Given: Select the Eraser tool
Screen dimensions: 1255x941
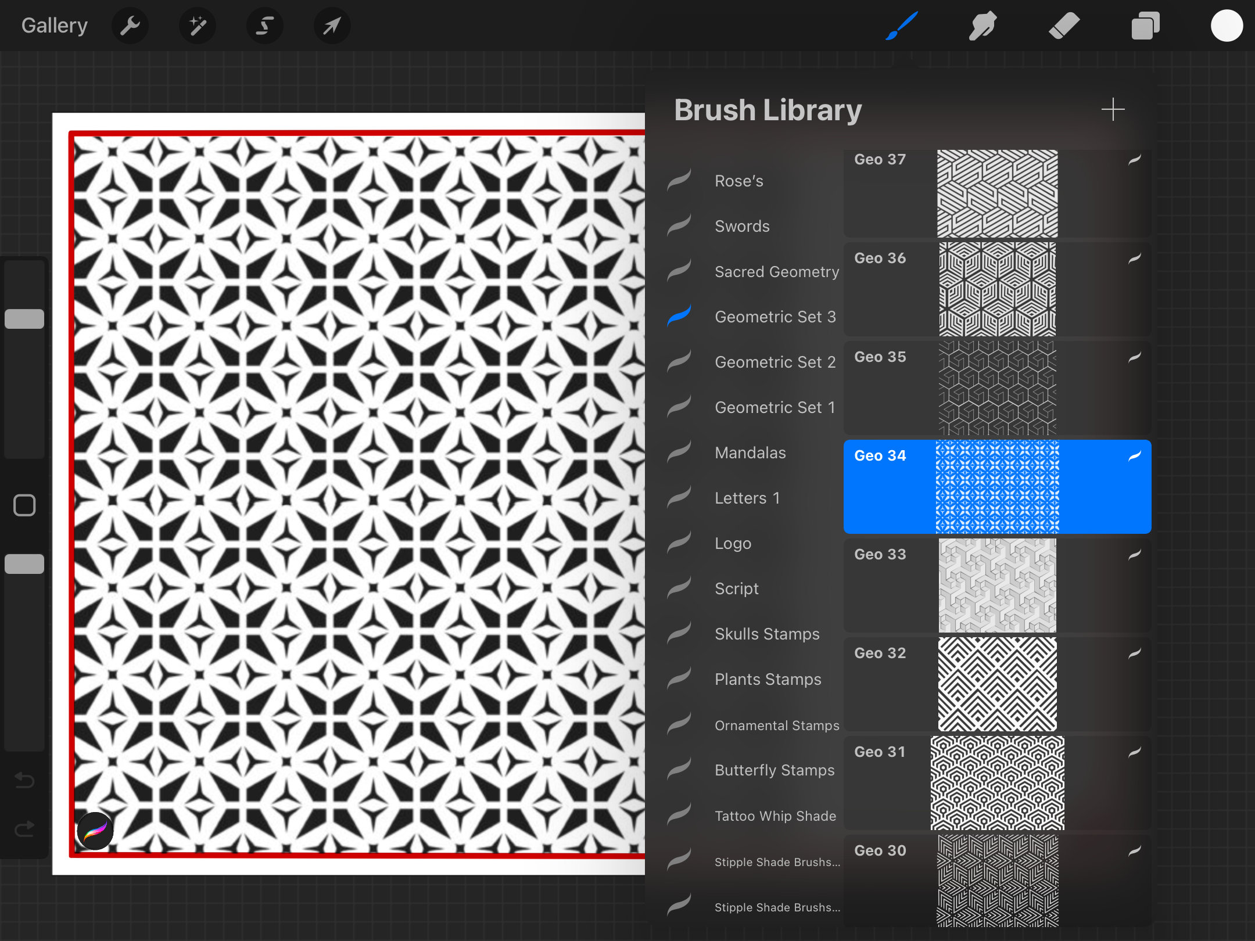Looking at the screenshot, I should [1064, 26].
